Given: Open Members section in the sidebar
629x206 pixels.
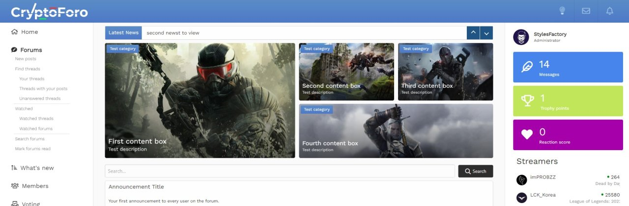Looking at the screenshot, I should (x=34, y=186).
